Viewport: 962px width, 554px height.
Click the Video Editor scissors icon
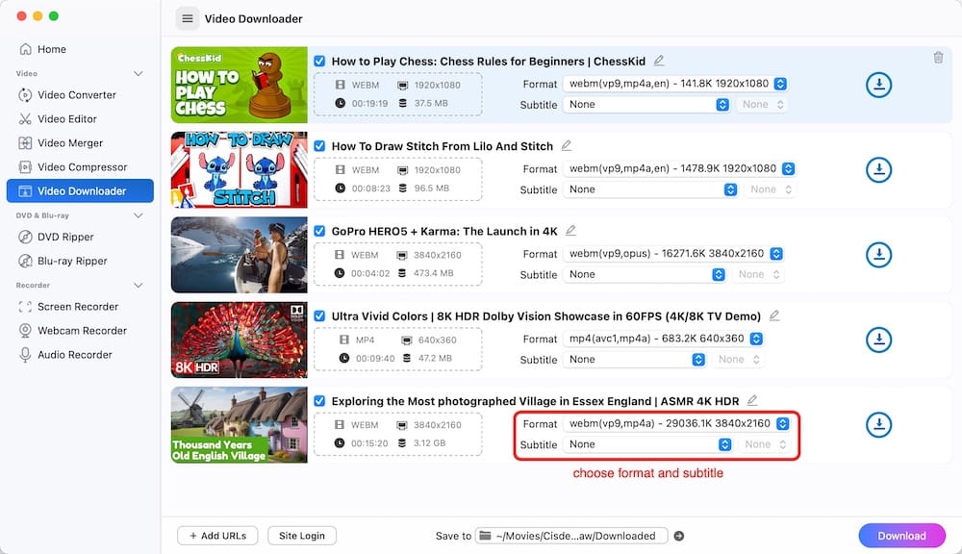click(25, 119)
